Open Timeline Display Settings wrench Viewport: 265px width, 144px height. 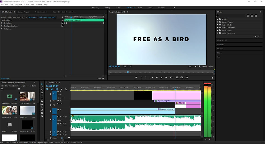[x=66, y=89]
